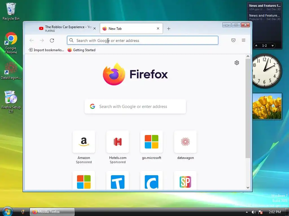
Task: Select the Firefox Setup 2.0 installer icon
Action: [11, 102]
